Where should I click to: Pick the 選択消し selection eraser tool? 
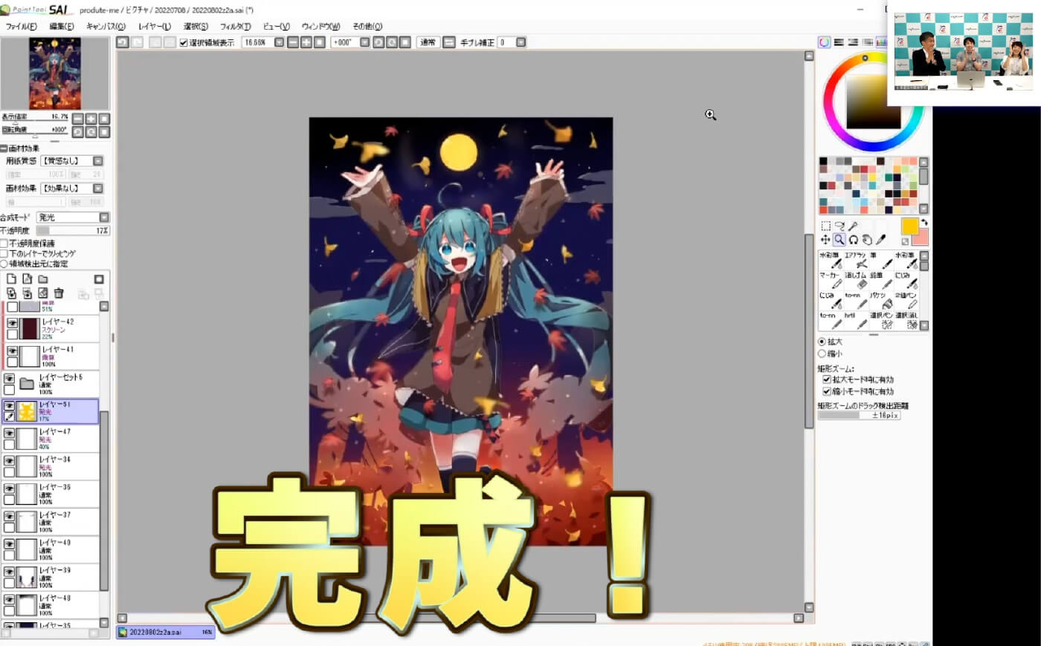pyautogui.click(x=906, y=320)
